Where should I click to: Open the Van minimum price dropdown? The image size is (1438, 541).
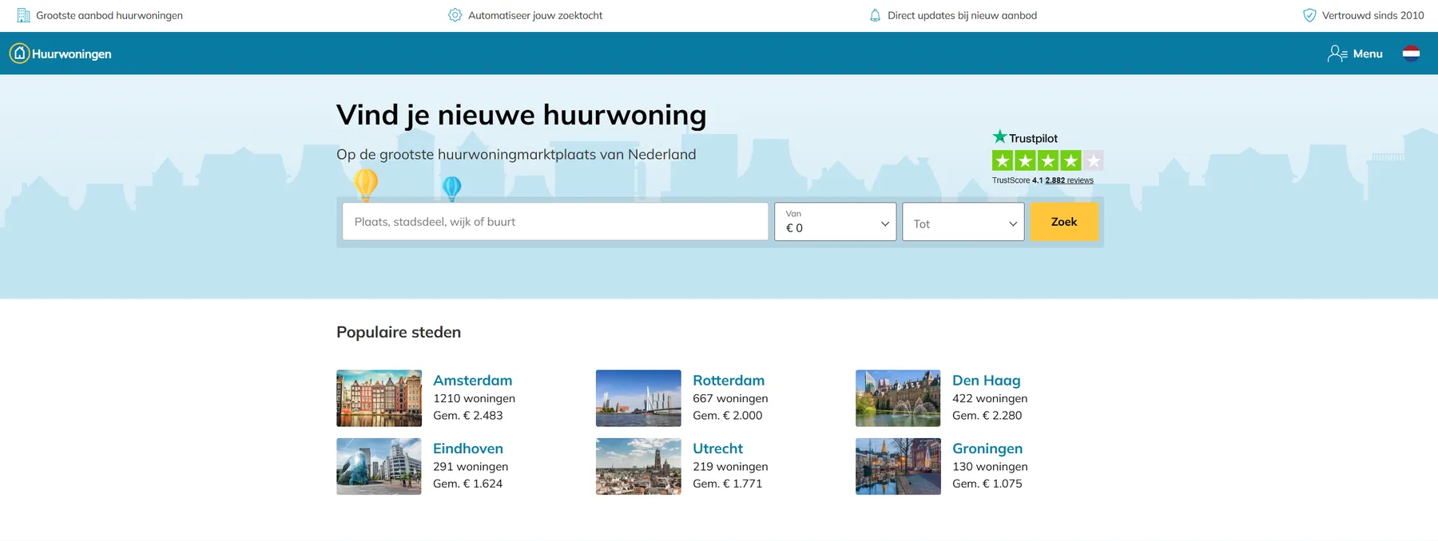tap(835, 222)
